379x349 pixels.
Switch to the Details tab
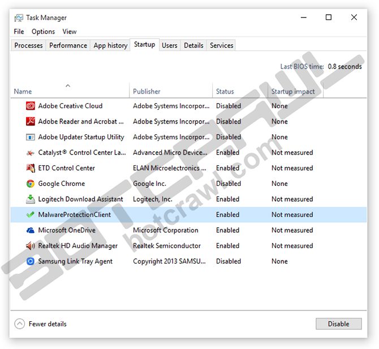(193, 45)
